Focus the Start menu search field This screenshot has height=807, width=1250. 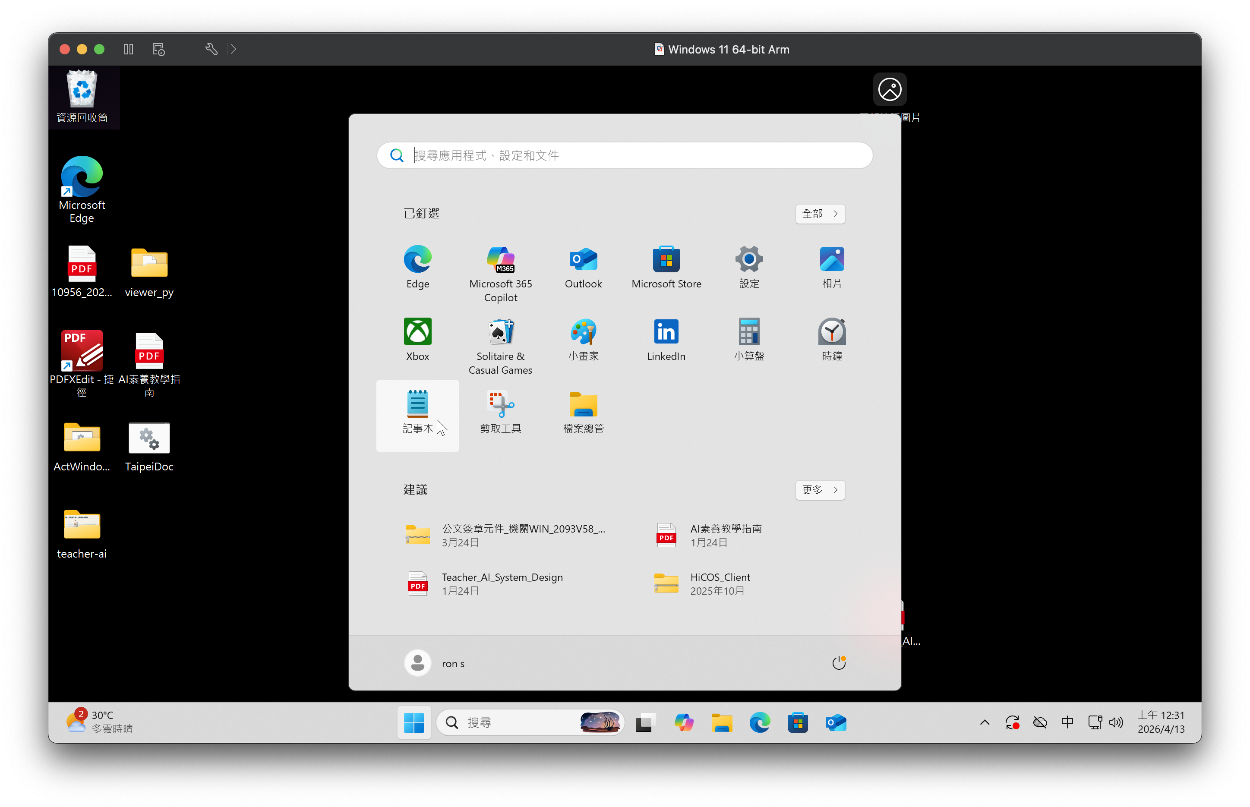pos(624,155)
